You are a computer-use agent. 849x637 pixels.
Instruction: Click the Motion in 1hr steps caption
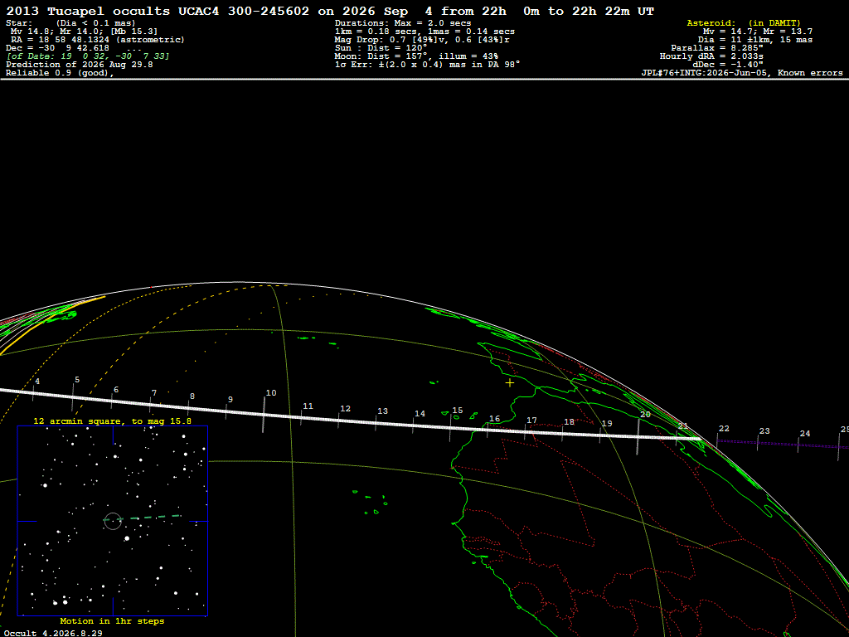coord(112,620)
